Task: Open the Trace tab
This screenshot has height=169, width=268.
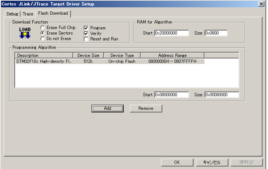Action: pos(28,14)
